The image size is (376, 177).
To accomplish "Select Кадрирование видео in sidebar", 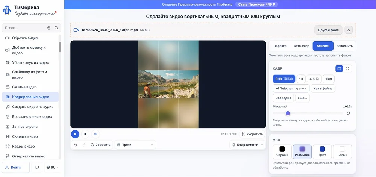I will pyautogui.click(x=30, y=97).
